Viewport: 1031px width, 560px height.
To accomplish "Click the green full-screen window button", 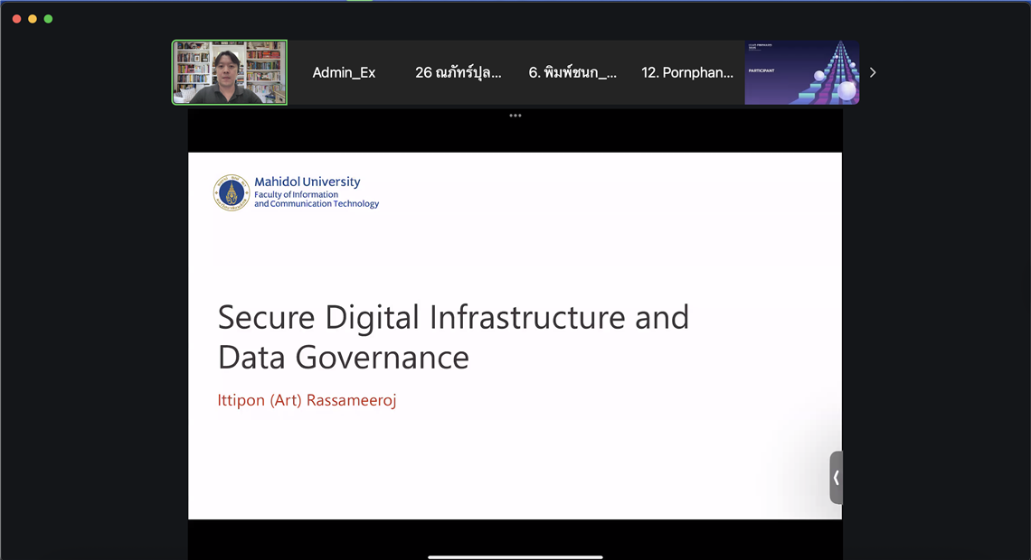I will tap(49, 19).
